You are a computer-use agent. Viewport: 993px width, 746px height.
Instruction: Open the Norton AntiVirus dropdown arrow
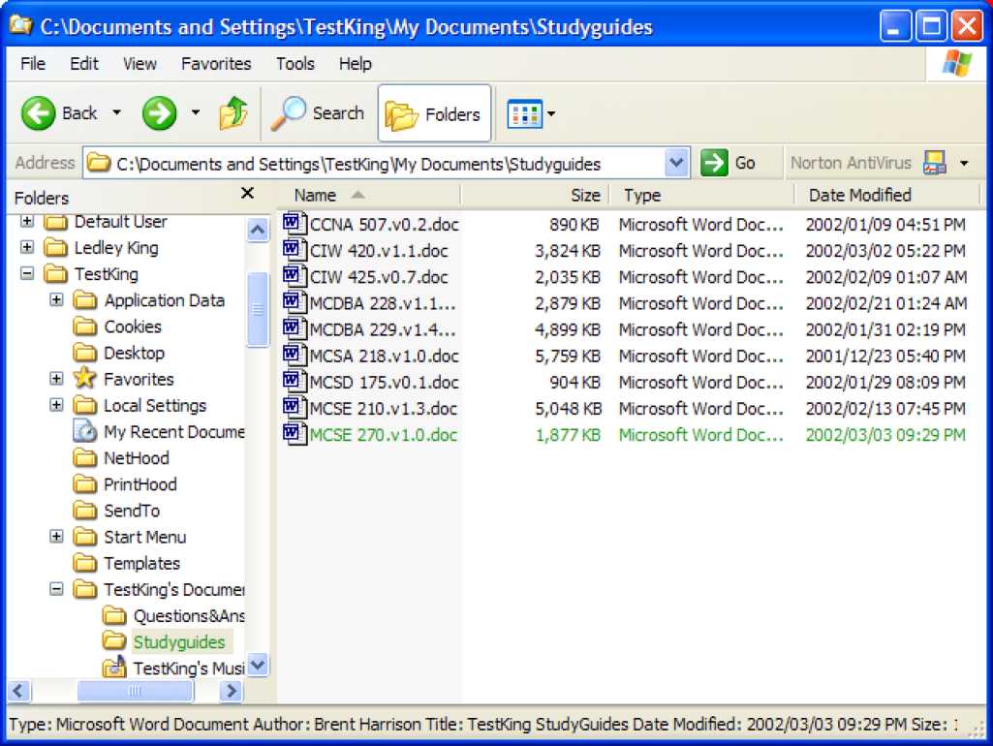[x=964, y=164]
